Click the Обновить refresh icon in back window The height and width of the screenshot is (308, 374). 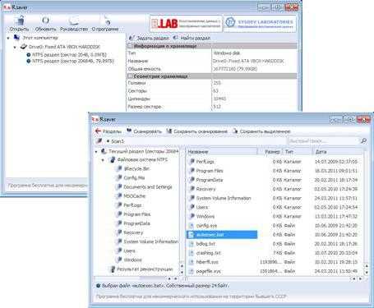click(45, 21)
